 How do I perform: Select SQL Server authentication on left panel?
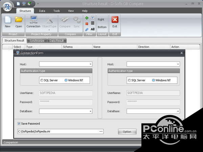42,80
